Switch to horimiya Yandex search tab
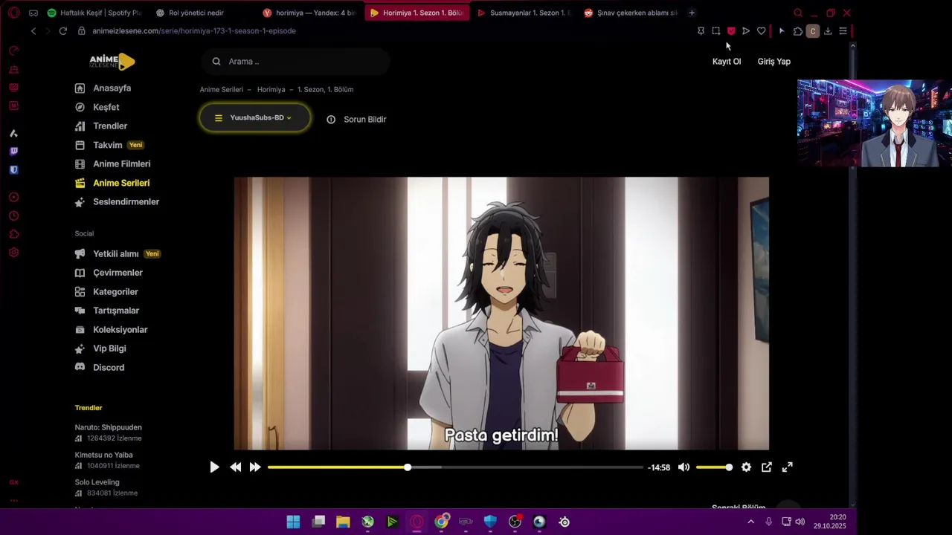Image resolution: width=952 pixels, height=535 pixels. coord(309,13)
